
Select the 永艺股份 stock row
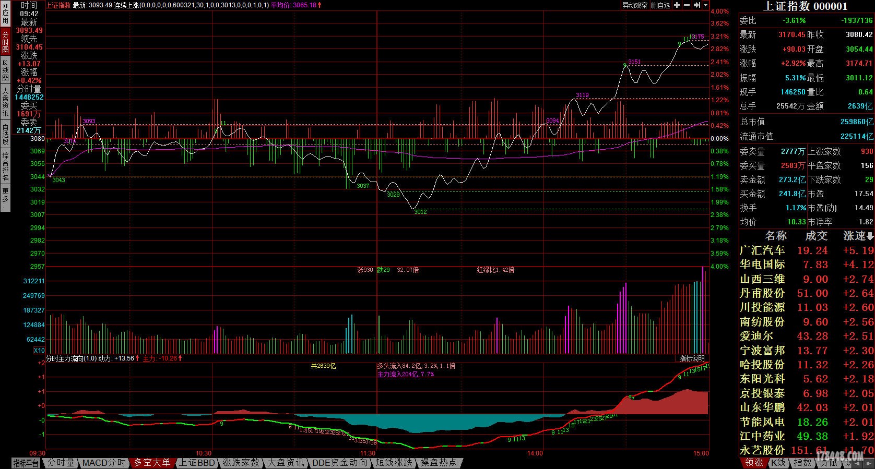click(x=807, y=450)
